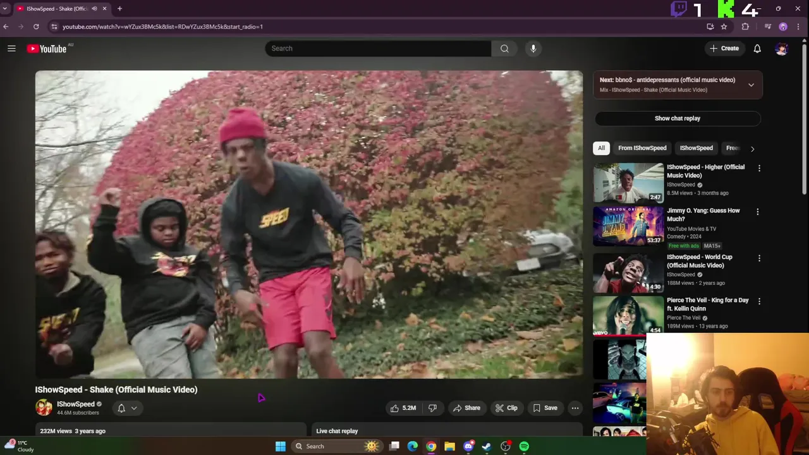This screenshot has height=455, width=809.
Task: Click the Create button
Action: (724, 48)
